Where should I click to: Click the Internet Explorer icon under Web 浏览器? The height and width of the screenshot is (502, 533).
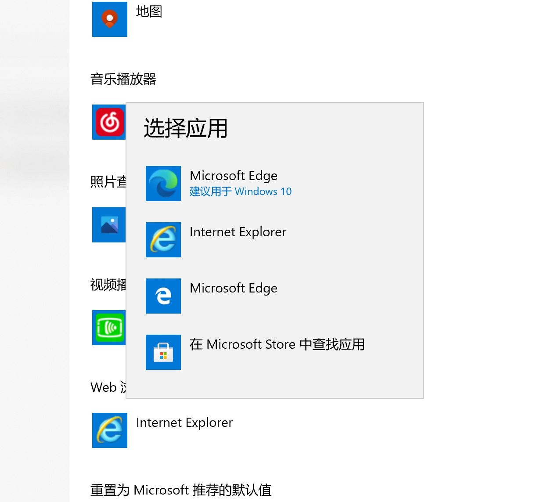[109, 430]
